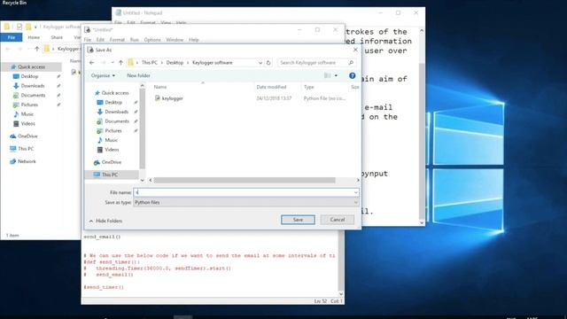Select Desktop in the address breadcrumb
Image resolution: width=567 pixels, height=319 pixels.
tap(175, 63)
